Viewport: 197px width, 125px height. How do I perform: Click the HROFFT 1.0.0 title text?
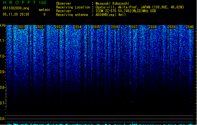click(x=24, y=2)
